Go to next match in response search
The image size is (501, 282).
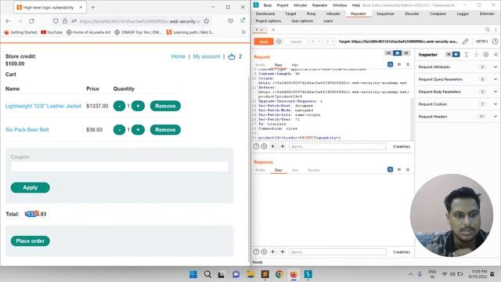coord(282,252)
